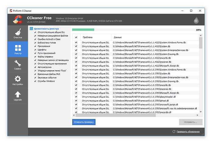Select path v1.1.4322 Microsoft.JScript.tlb
Image resolution: width=213 pixels, height=143 pixels.
[146, 66]
